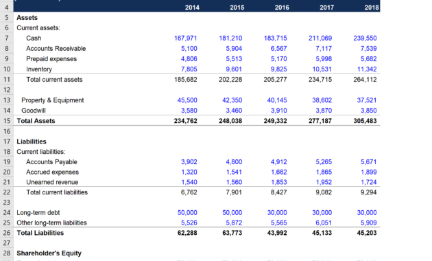432x261 pixels.
Task: Select row header 7
Action: 7,38
